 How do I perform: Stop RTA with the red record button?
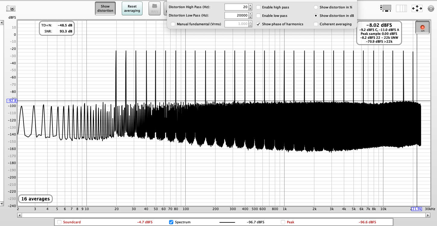pyautogui.click(x=423, y=27)
